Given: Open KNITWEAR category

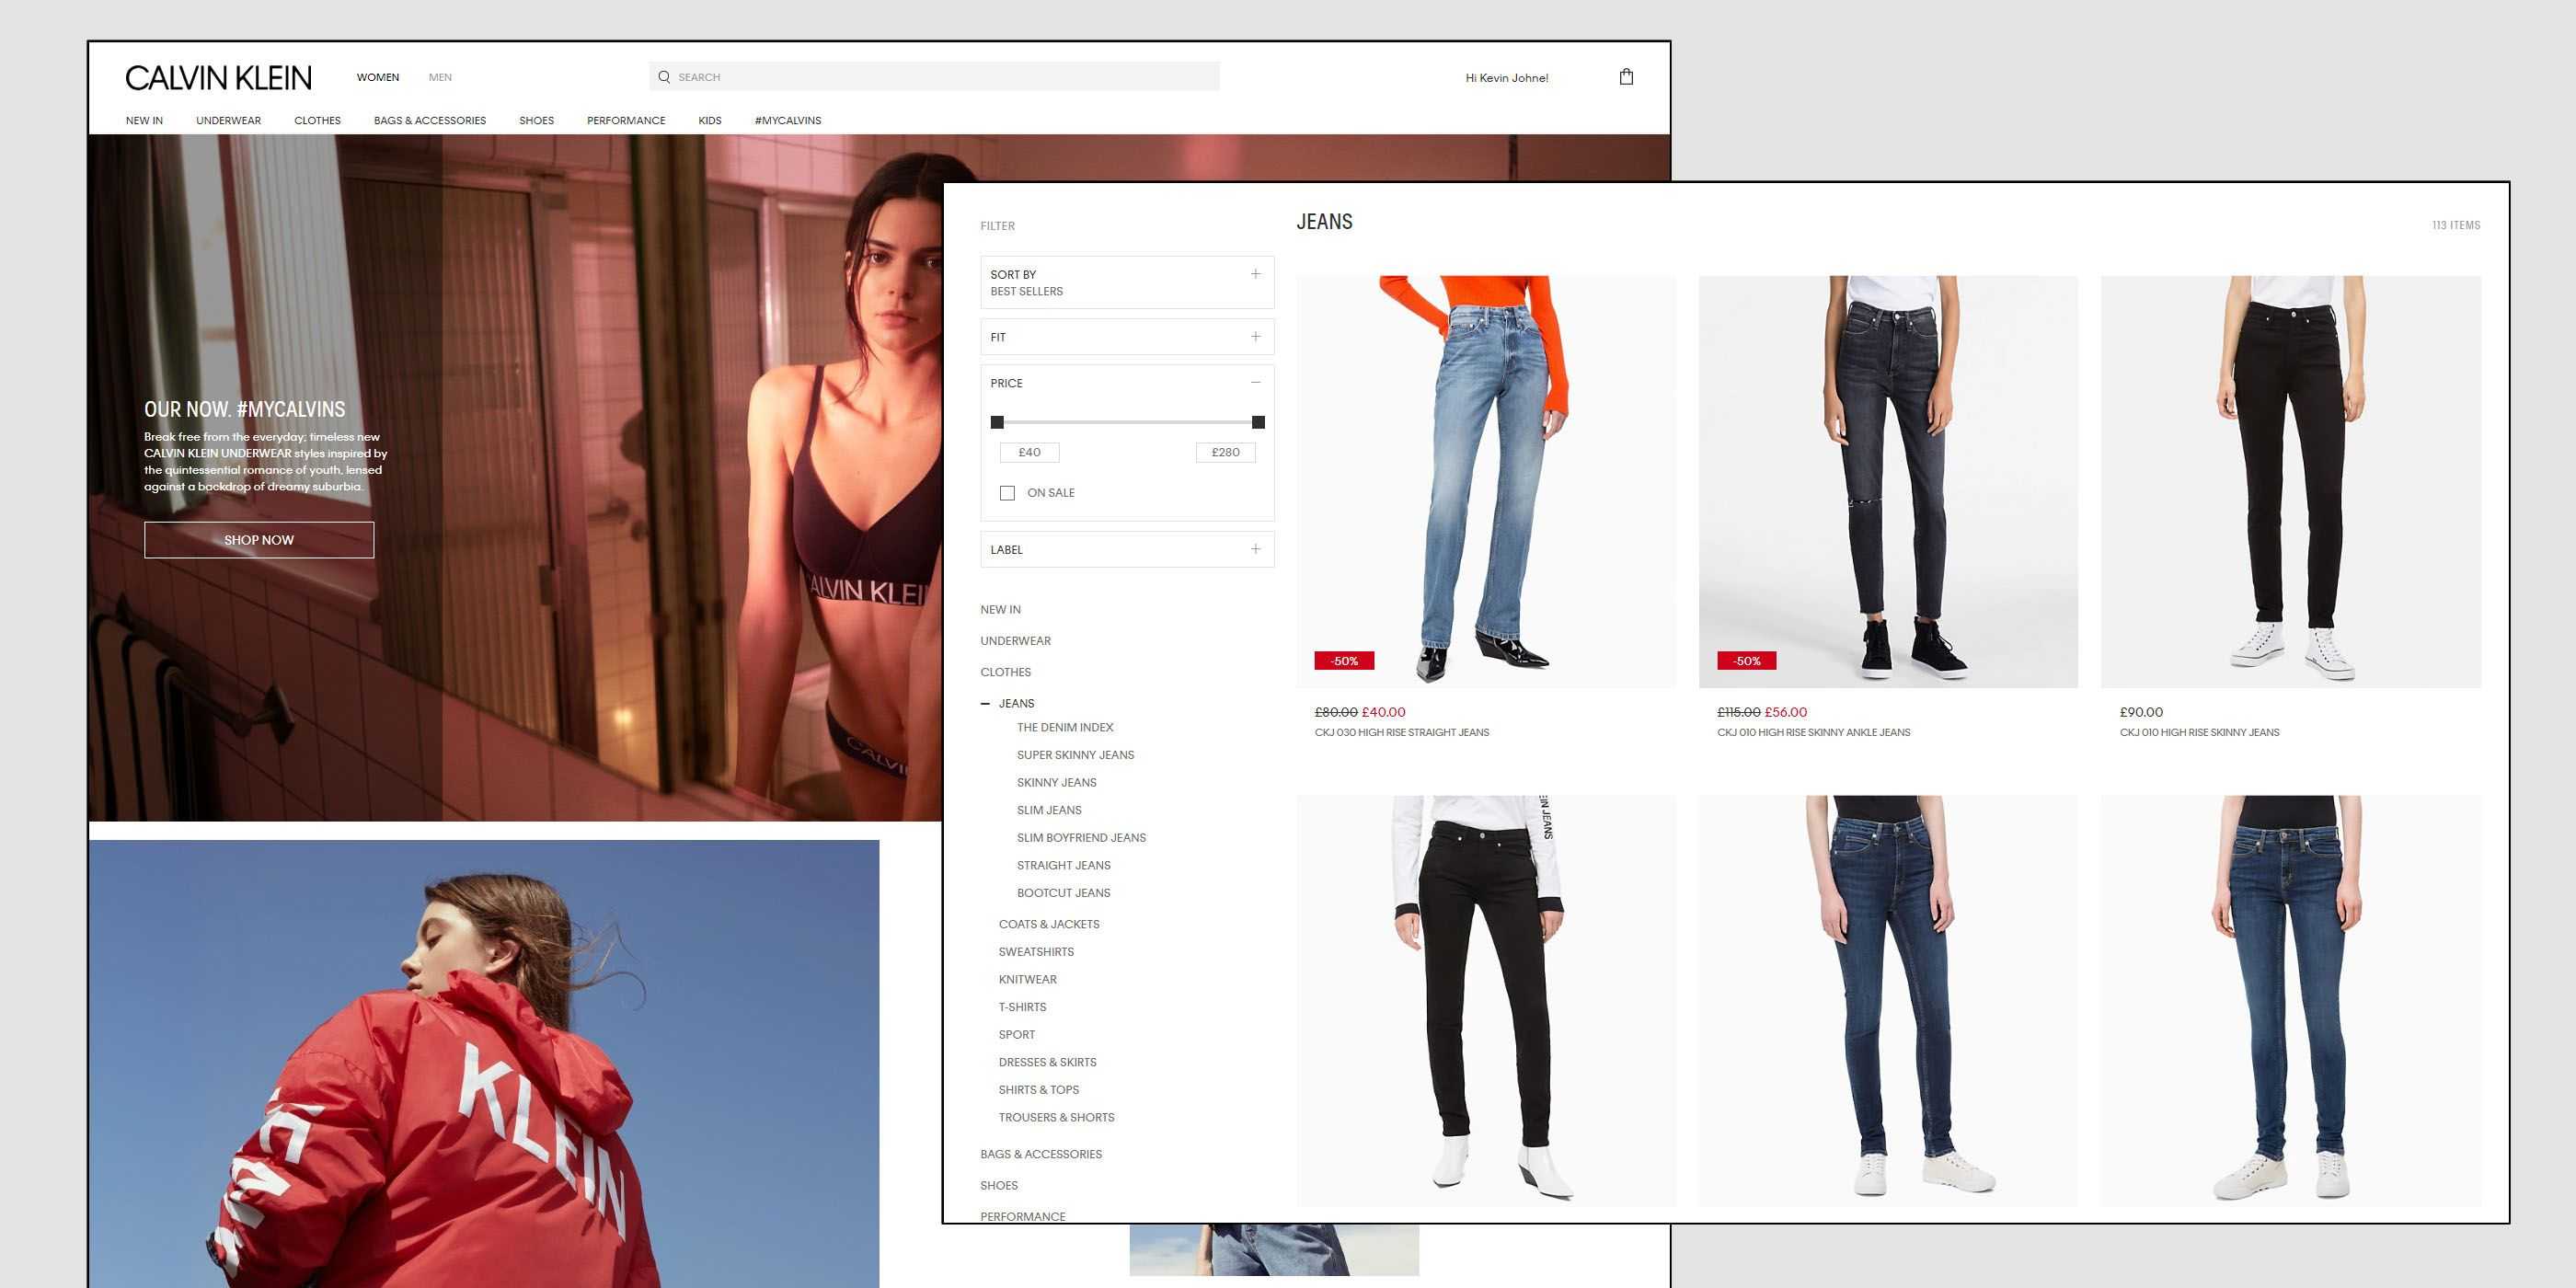Looking at the screenshot, I should pyautogui.click(x=1027, y=980).
